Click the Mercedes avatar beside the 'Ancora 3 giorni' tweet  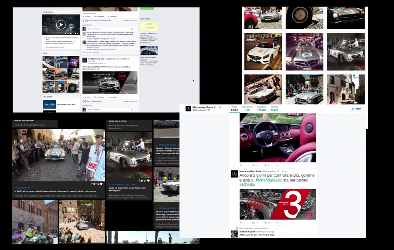234,174
